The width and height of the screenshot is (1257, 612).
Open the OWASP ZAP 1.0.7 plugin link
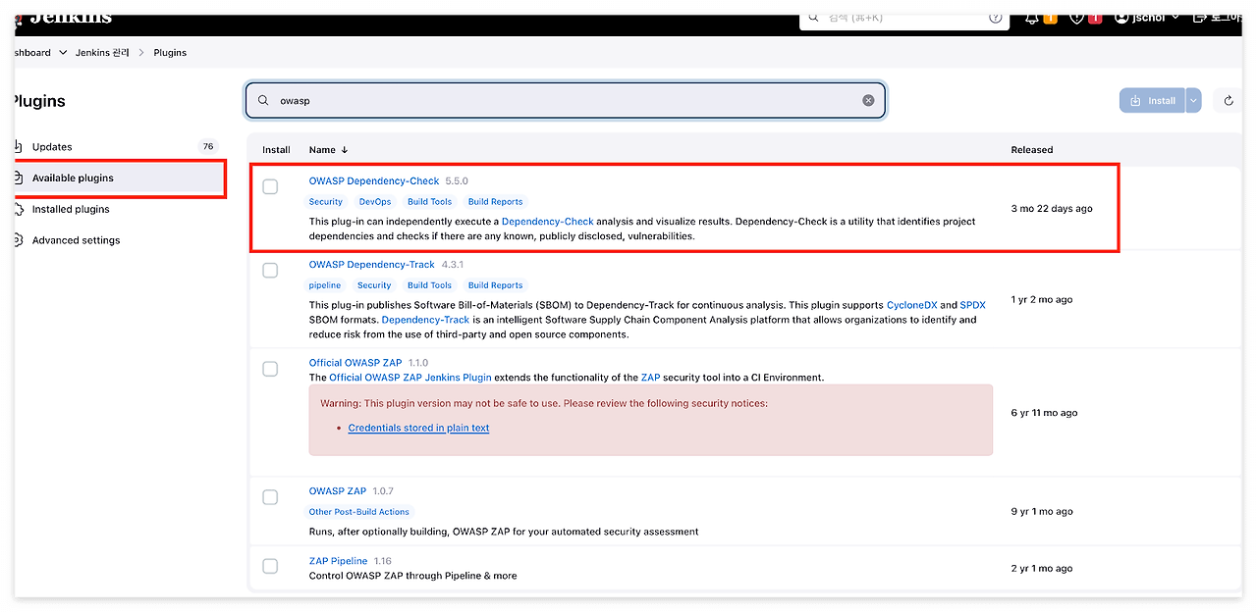[x=338, y=491]
